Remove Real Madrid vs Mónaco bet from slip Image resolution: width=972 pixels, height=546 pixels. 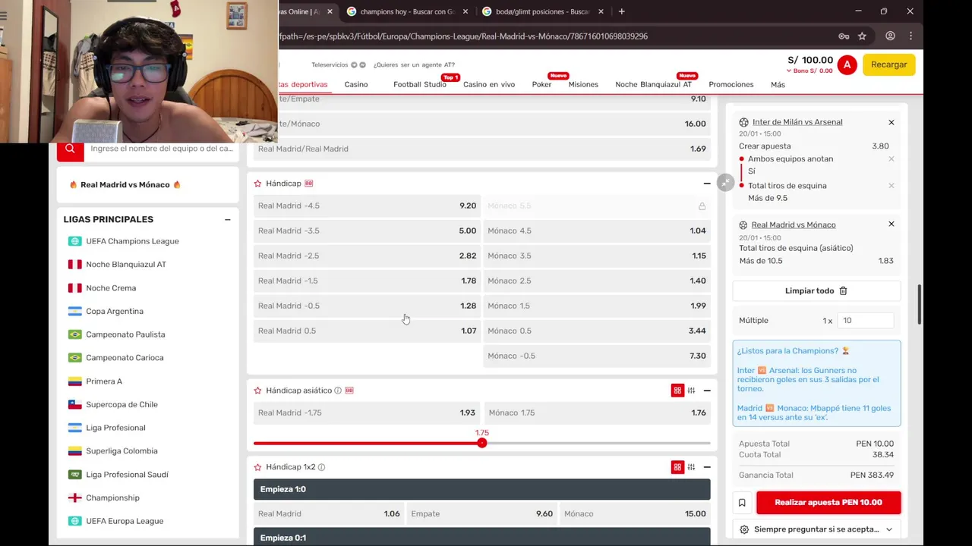[892, 224]
